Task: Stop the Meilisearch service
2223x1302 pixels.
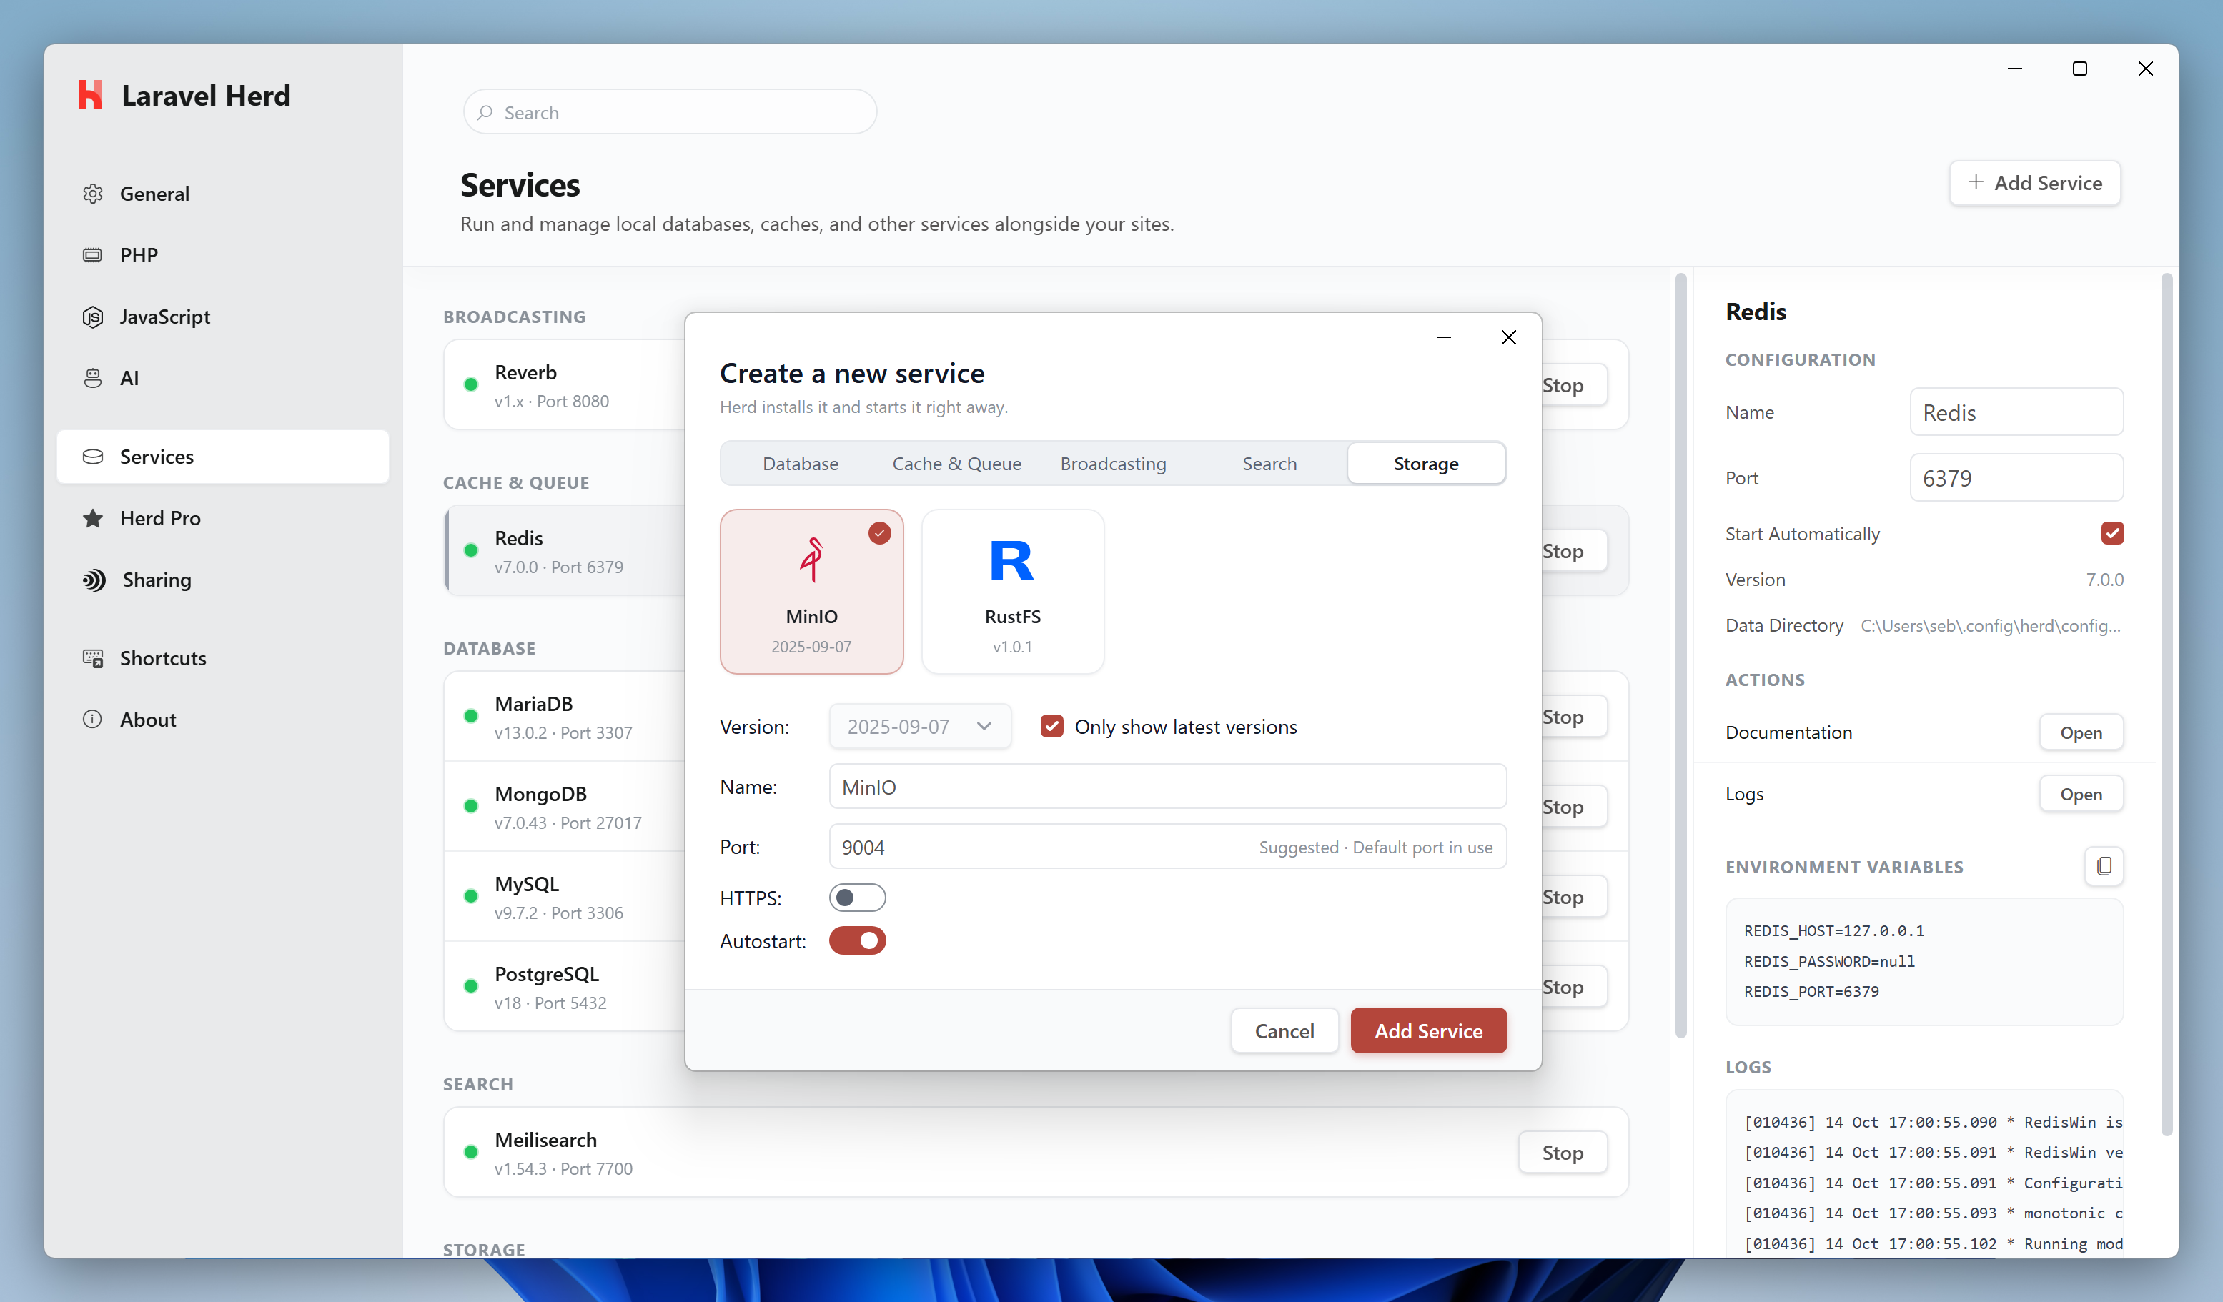Action: (1563, 1152)
